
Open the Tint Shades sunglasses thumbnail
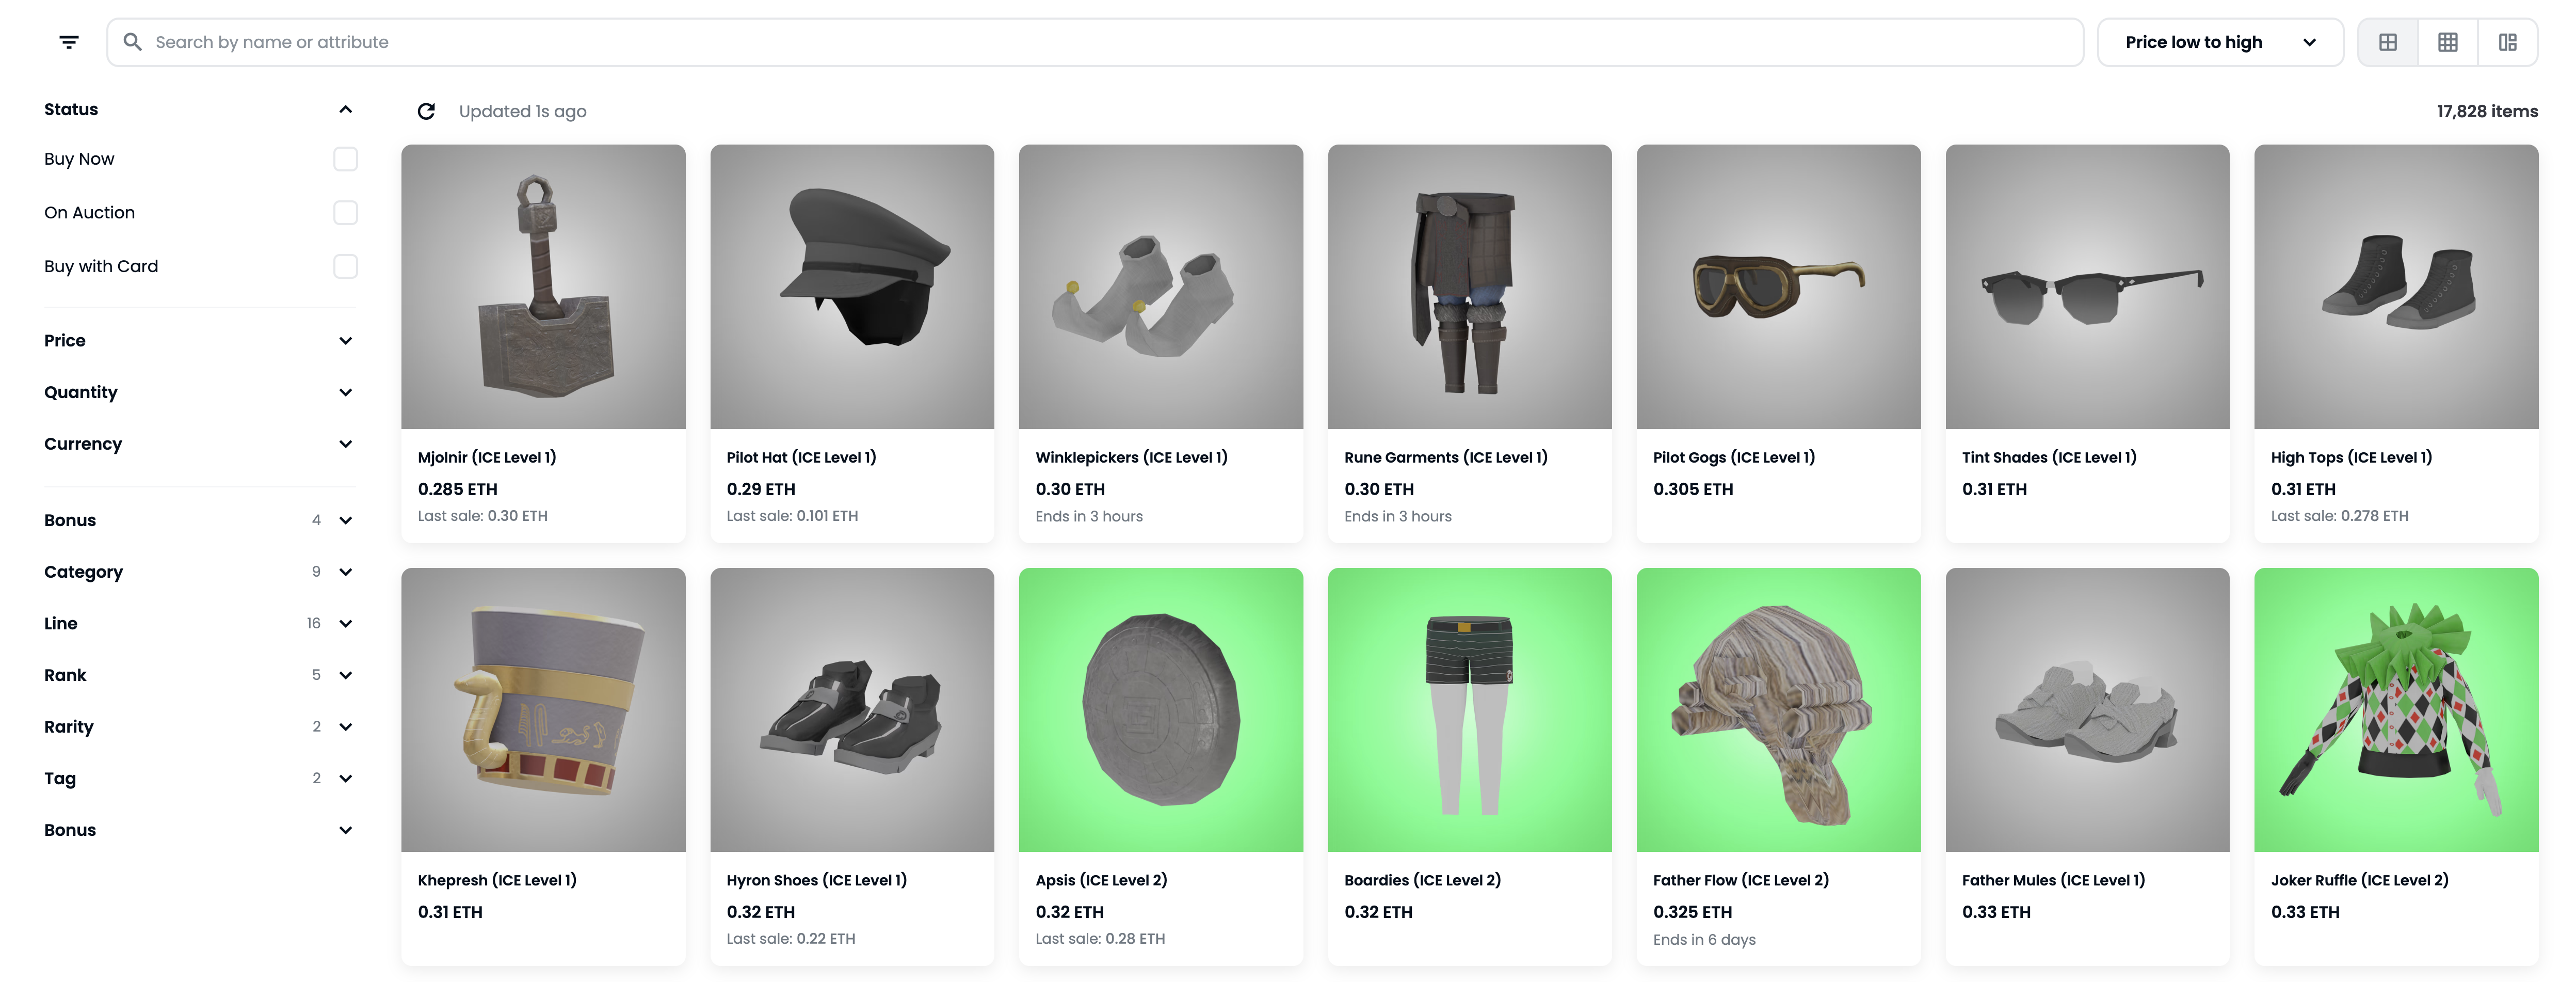click(2087, 287)
